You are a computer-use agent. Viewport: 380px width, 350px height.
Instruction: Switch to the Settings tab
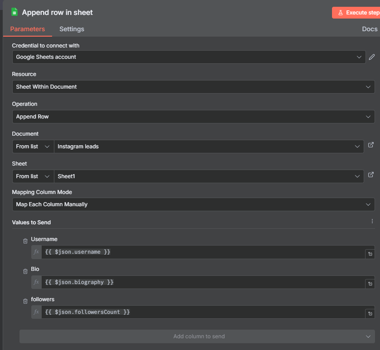72,29
